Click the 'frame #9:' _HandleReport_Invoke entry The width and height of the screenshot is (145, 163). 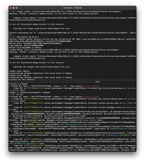[x=72, y=148]
